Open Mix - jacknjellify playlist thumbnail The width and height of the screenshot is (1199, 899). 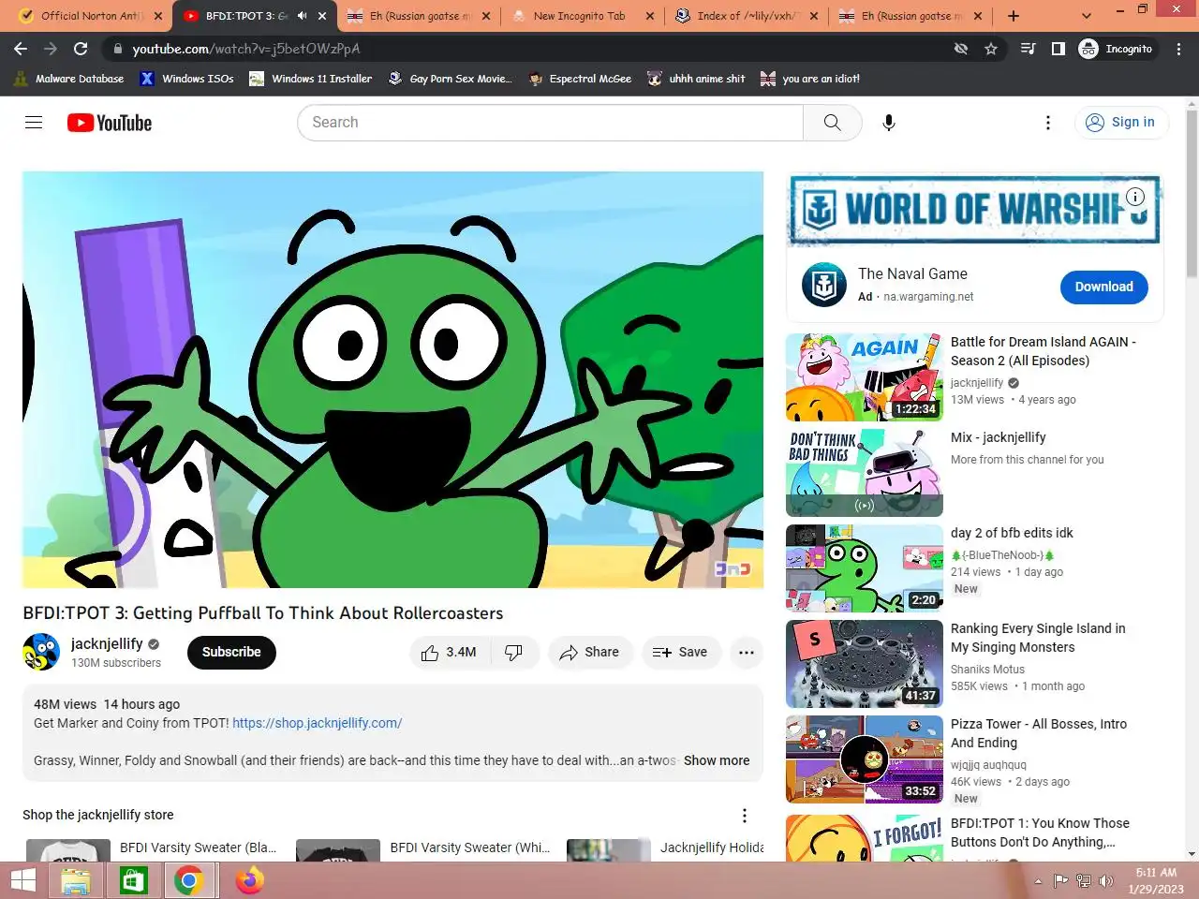865,473
